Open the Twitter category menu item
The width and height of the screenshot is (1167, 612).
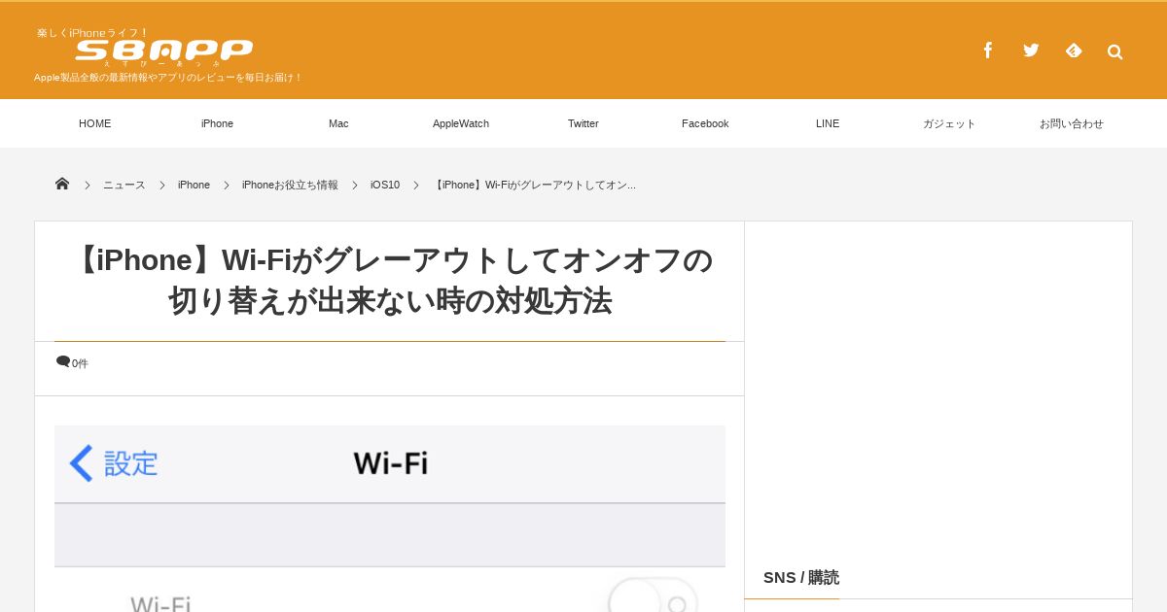click(x=583, y=123)
